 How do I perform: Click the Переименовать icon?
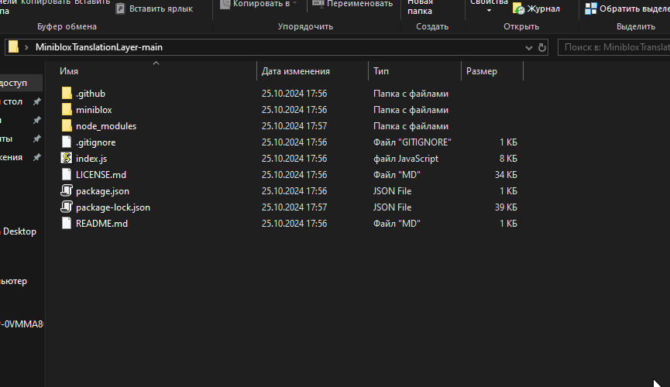tap(318, 4)
